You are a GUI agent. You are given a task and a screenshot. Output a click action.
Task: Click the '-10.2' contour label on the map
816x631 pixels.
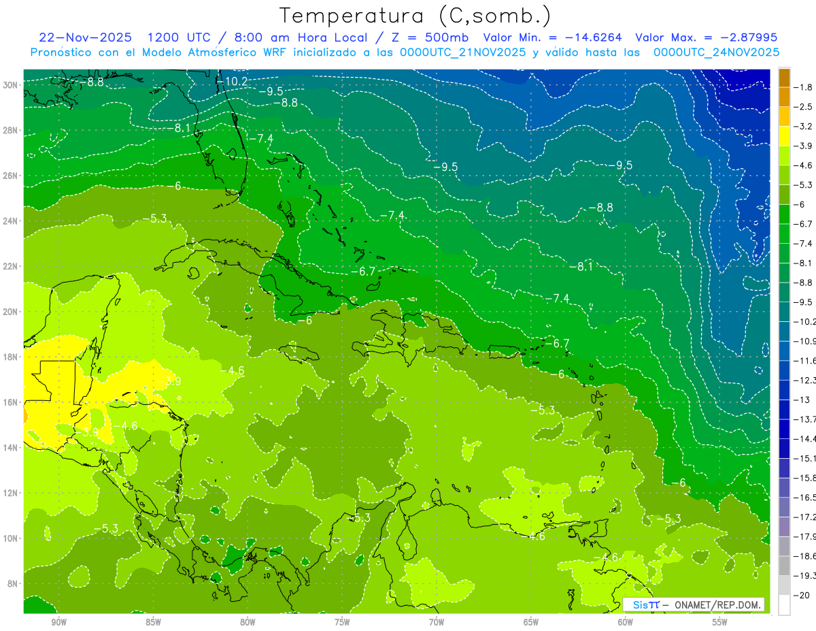click(x=233, y=80)
